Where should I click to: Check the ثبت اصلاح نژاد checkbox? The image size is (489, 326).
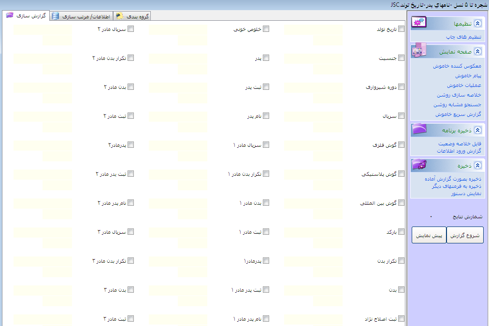coord(402,319)
